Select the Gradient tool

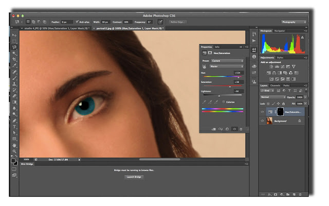click(x=14, y=102)
